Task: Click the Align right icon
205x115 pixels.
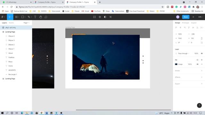Action: (x=184, y=27)
